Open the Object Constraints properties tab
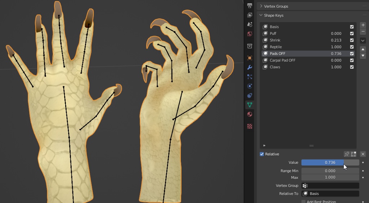 coord(250,96)
